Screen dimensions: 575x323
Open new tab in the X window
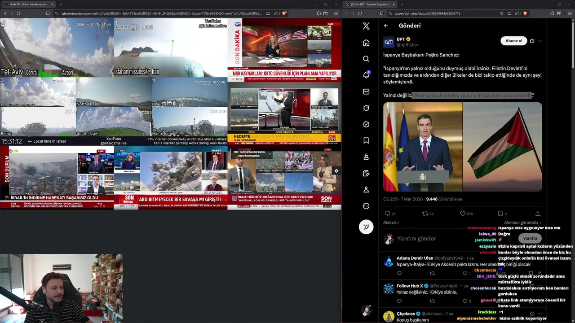(x=403, y=4)
